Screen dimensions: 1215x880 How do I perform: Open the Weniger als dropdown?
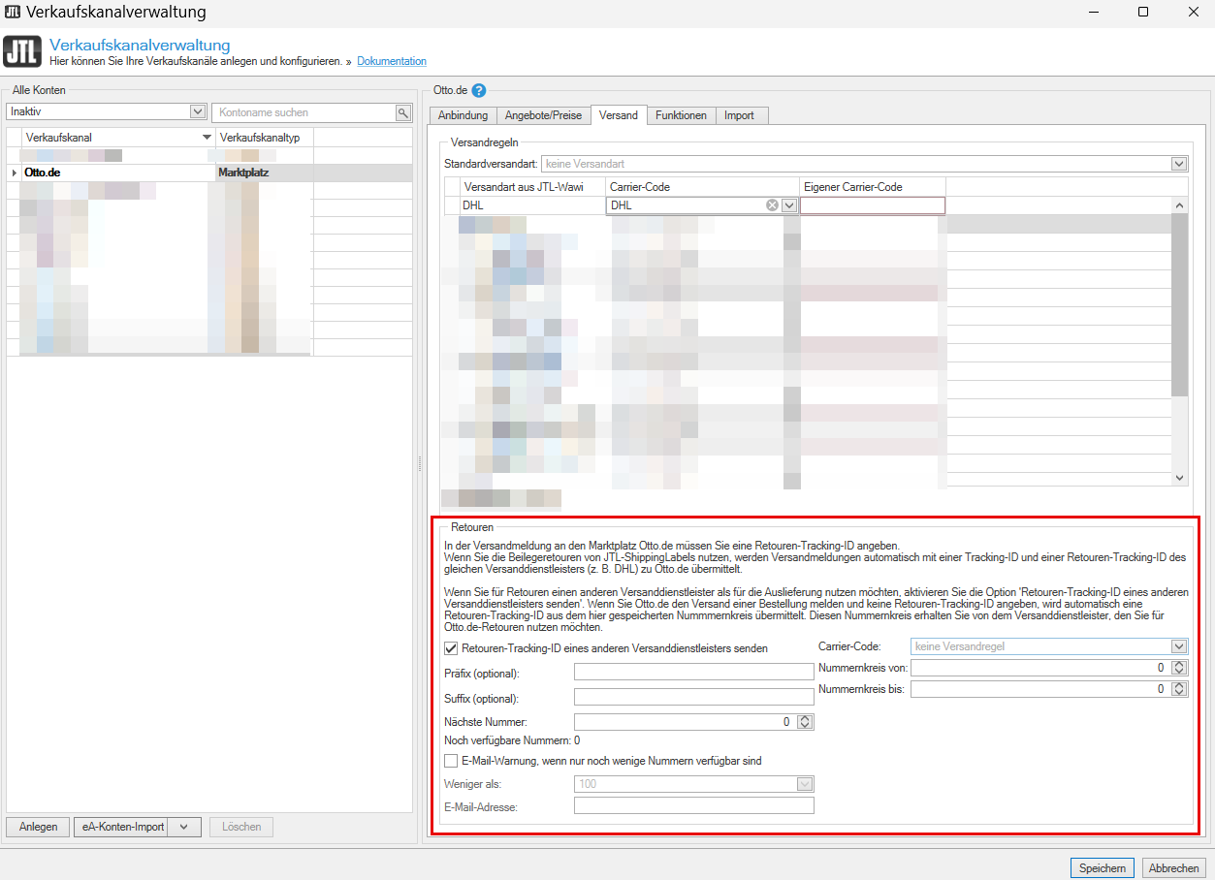pos(804,784)
